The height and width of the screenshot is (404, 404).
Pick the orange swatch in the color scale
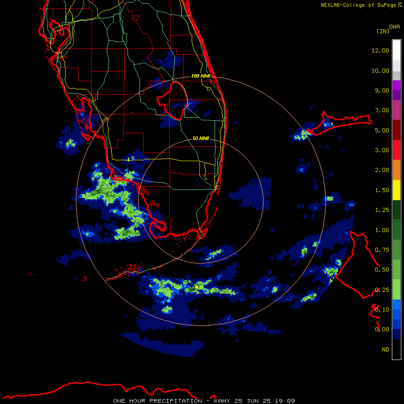(x=396, y=170)
